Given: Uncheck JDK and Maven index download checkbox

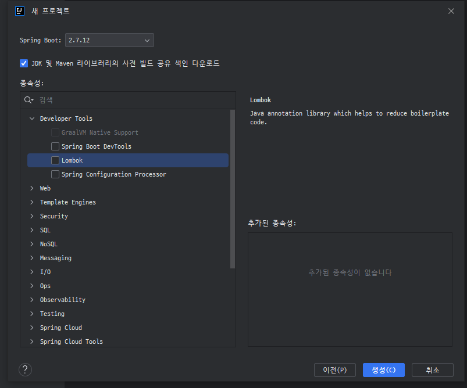Looking at the screenshot, I should click(24, 63).
